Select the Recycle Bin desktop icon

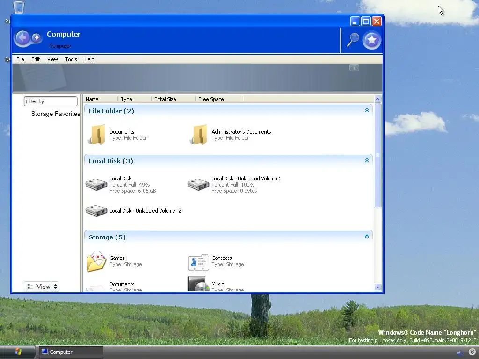coord(18,7)
